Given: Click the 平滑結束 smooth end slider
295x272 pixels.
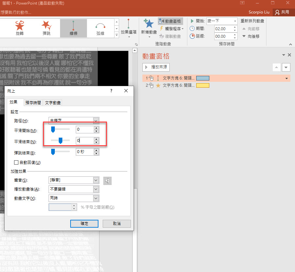Looking at the screenshot, I should tap(60, 141).
